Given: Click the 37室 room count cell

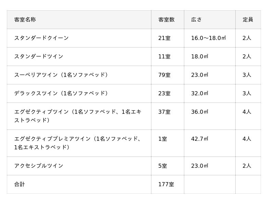Looking at the screenshot, I should tap(164, 112).
